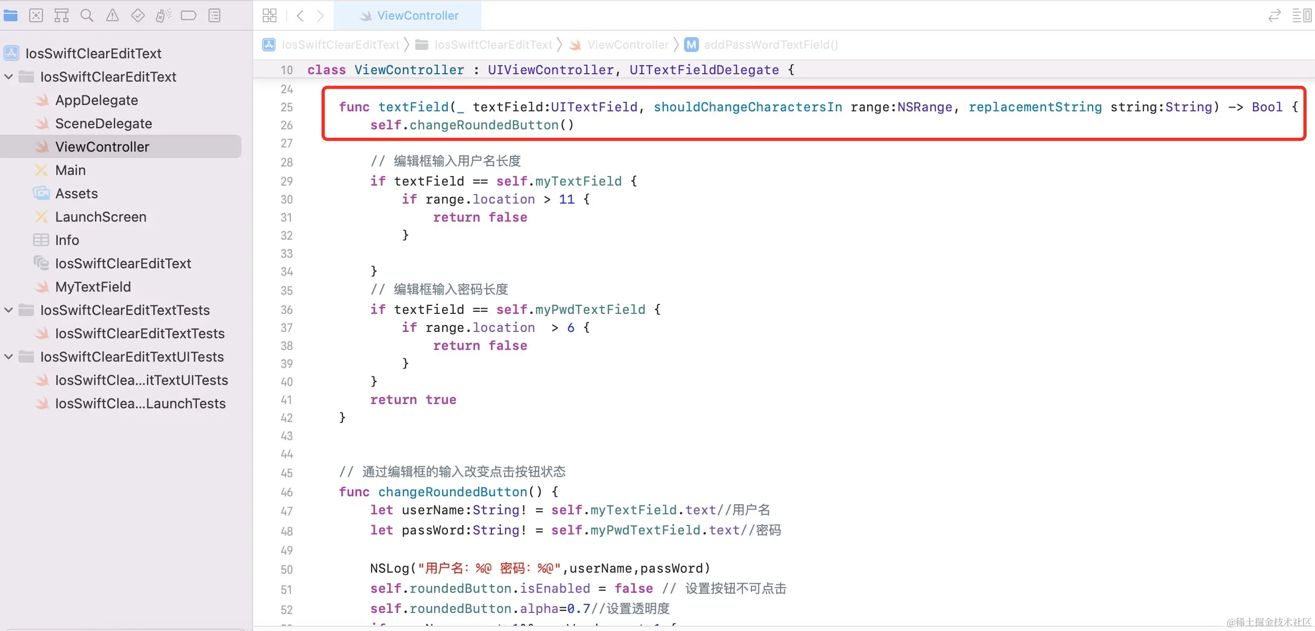Open the Issue navigator warning icon
This screenshot has height=631, width=1315.
[113, 15]
